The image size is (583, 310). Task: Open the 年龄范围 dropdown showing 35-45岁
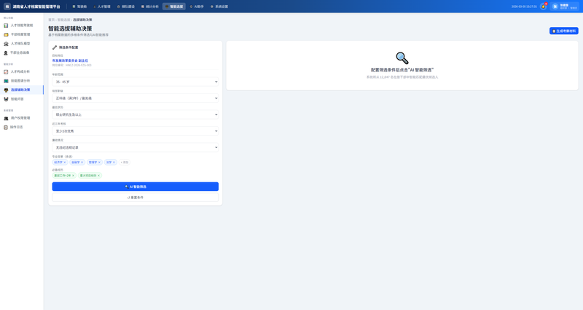pos(136,82)
